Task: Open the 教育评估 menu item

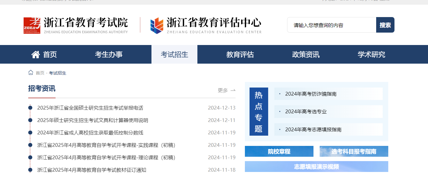Action: pos(240,55)
